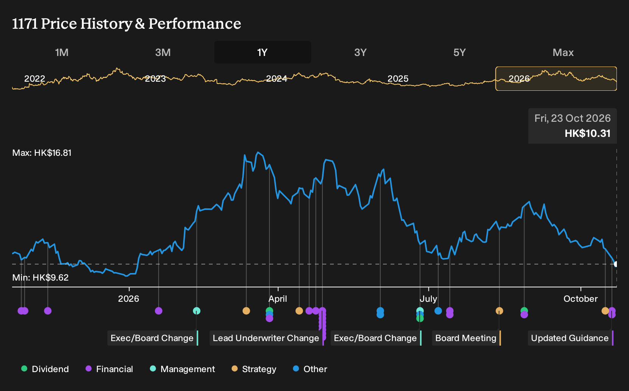Click the HK$10.31 price value
629x391 pixels.
pos(588,133)
